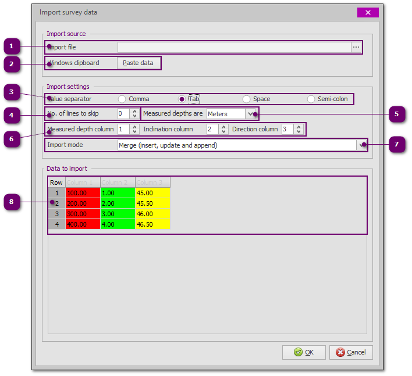This screenshot has height=376, width=412.
Task: Select the Comma value separator
Action: pos(122,99)
